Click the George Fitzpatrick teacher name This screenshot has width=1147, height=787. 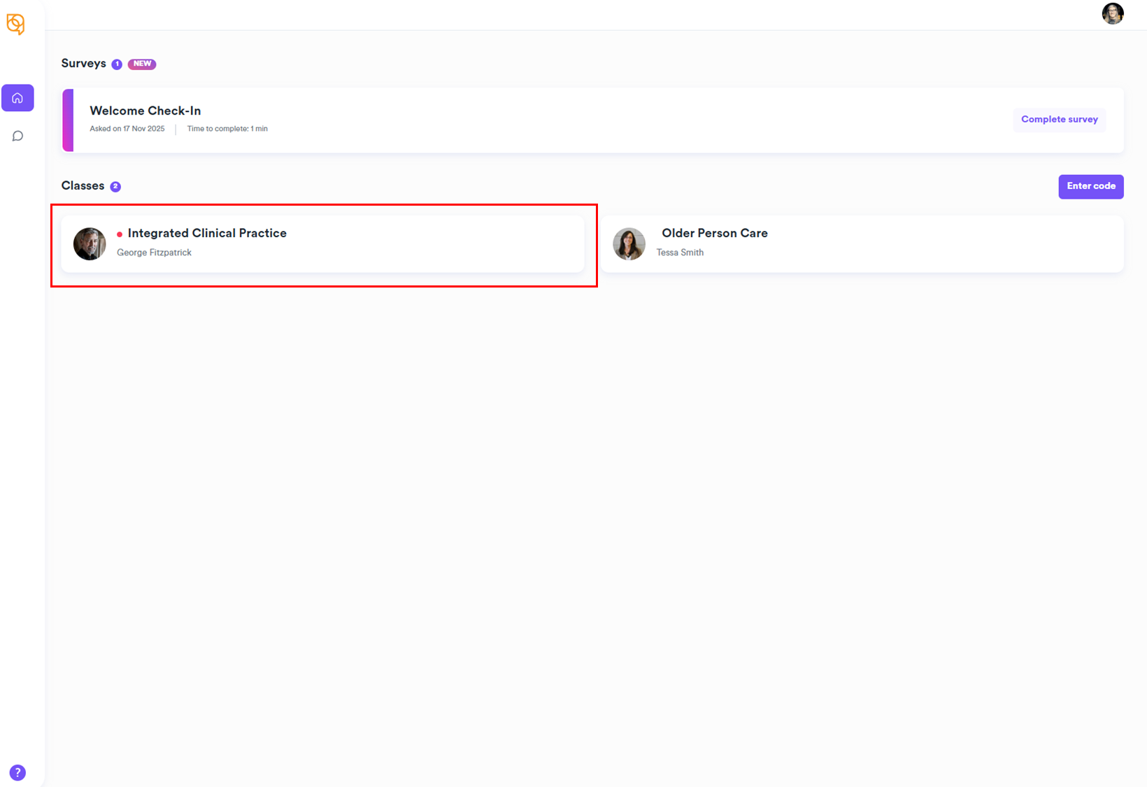(x=154, y=253)
